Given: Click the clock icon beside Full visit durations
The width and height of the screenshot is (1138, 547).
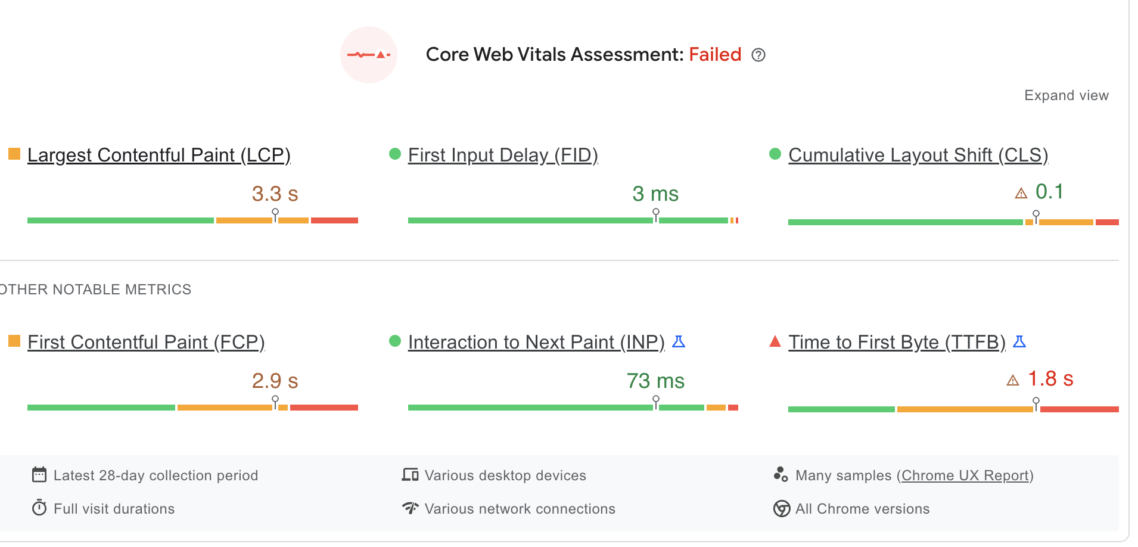Looking at the screenshot, I should [x=39, y=508].
